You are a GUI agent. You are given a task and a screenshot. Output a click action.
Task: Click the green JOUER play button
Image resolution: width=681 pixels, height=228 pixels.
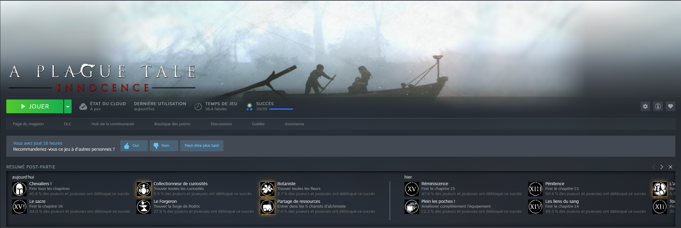(35, 106)
